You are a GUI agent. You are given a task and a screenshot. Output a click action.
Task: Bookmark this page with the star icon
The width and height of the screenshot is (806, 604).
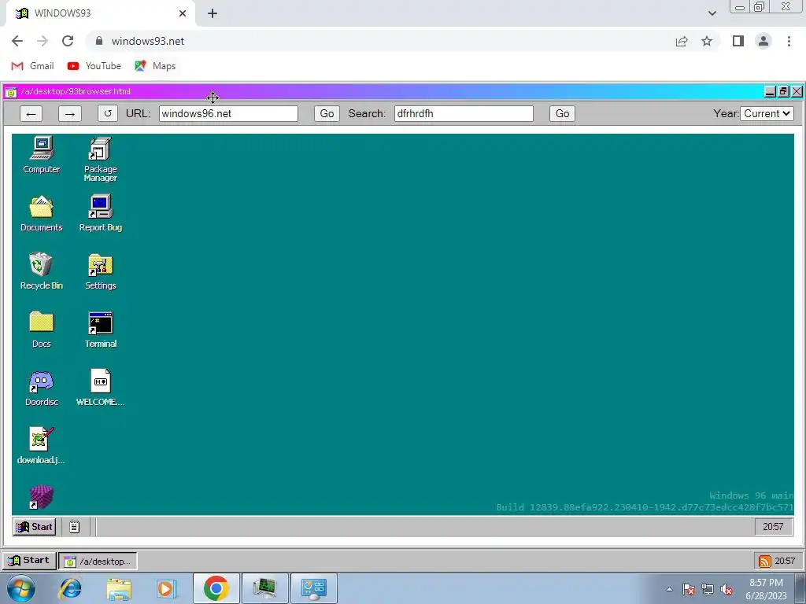click(x=707, y=41)
